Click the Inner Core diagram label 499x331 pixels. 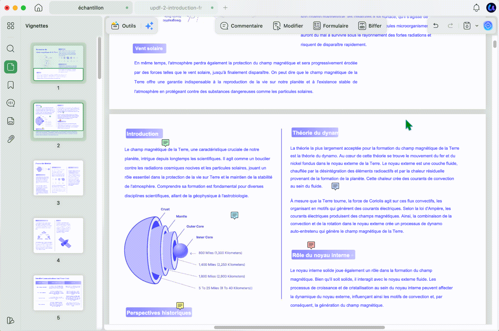[205, 237]
